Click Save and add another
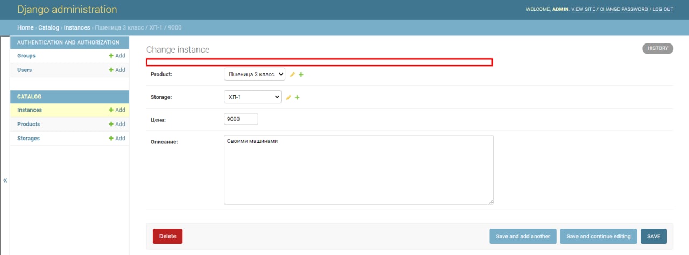 pyautogui.click(x=523, y=236)
